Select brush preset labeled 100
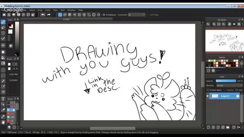The height and width of the screenshot is (137, 244). point(11,117)
